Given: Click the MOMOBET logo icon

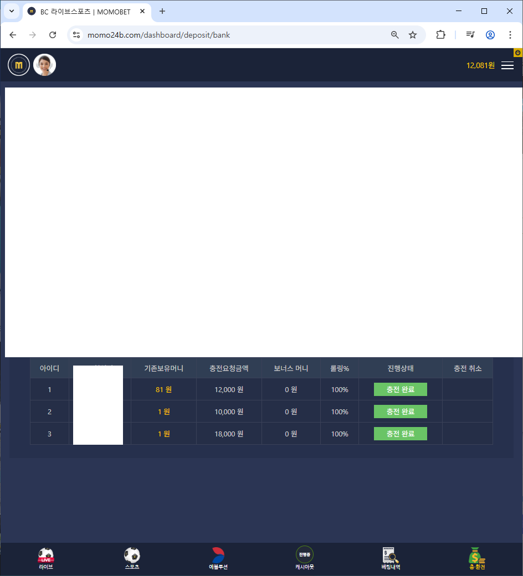Looking at the screenshot, I should tap(19, 65).
